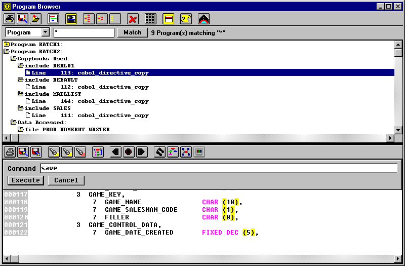Click the printer icon in the top toolbar

(9, 19)
